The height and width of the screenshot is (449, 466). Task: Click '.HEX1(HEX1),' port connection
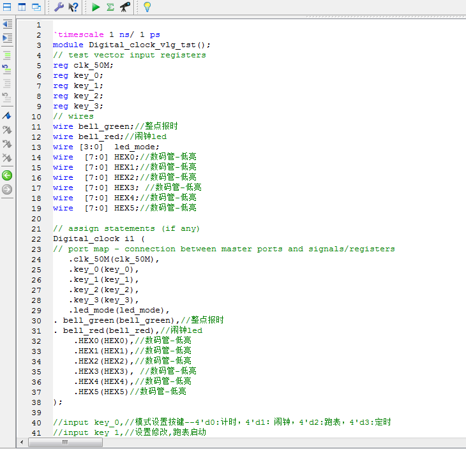(x=104, y=351)
